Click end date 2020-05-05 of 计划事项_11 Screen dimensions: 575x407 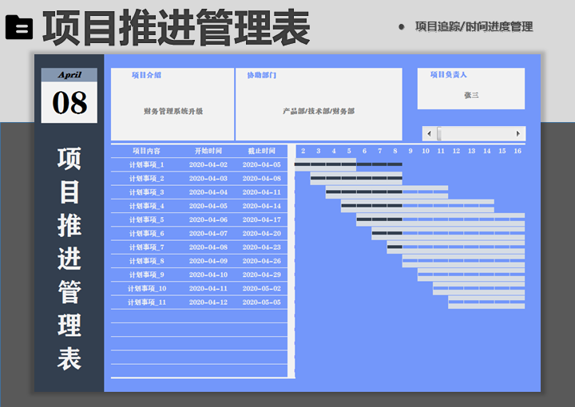point(261,302)
